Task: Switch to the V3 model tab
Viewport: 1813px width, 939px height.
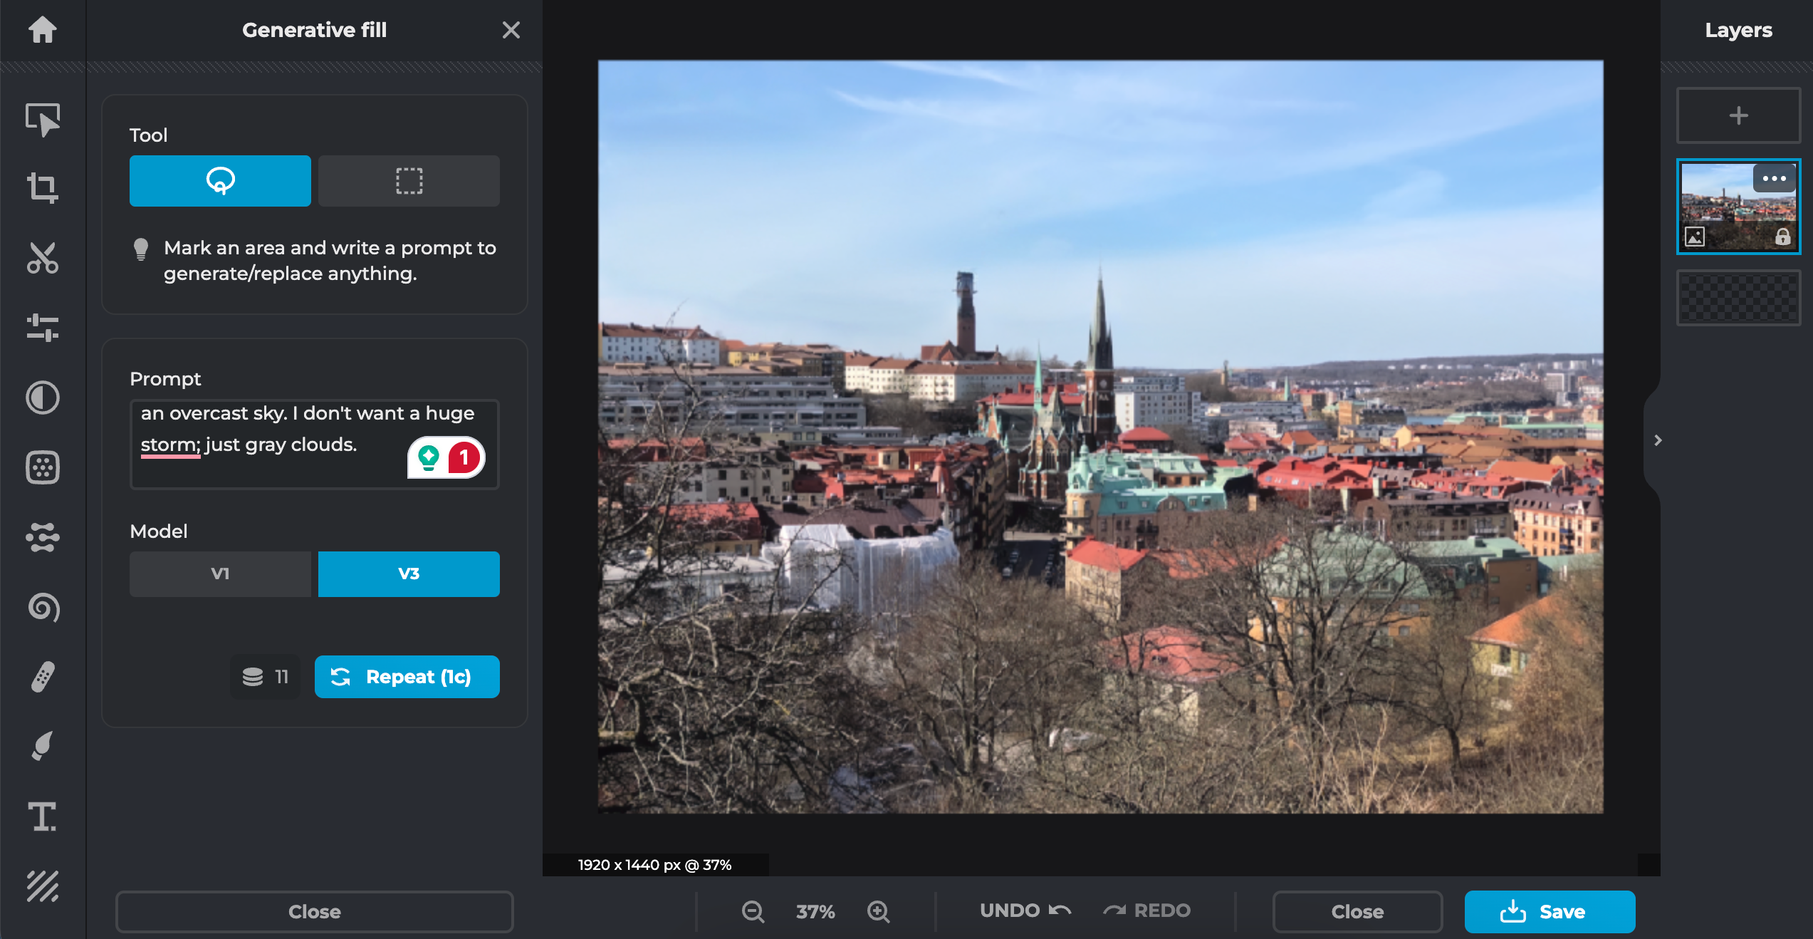Action: [x=408, y=574]
